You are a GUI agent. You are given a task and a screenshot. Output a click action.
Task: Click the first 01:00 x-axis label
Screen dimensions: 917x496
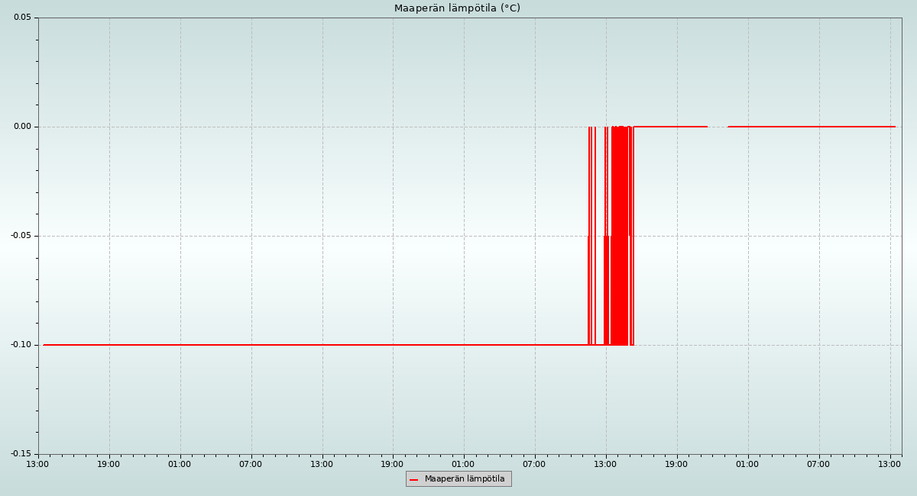[x=180, y=464]
